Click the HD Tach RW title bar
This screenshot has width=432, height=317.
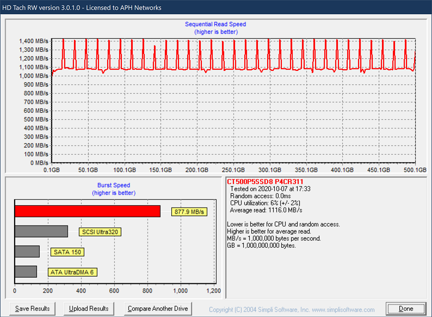point(82,8)
